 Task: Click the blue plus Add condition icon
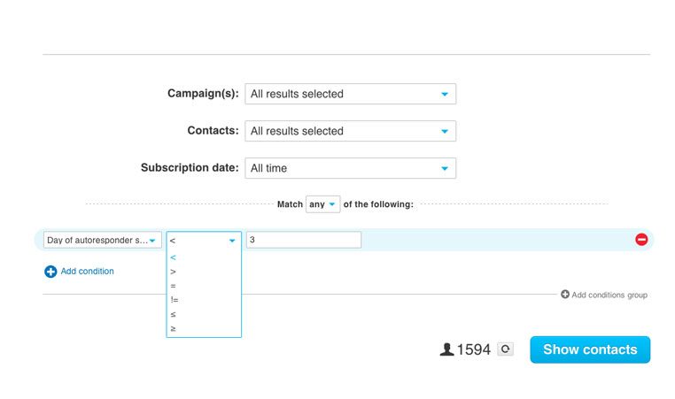[x=50, y=272]
